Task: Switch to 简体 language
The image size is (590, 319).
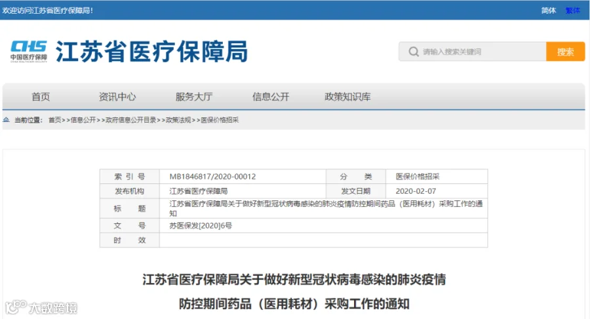Action: tap(548, 10)
